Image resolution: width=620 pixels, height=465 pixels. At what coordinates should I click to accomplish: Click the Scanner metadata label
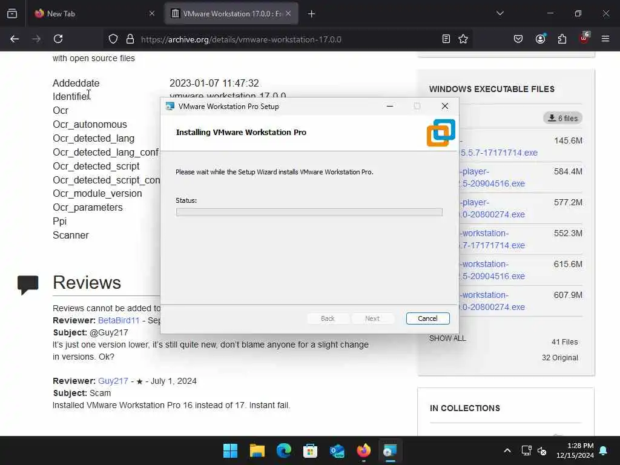pos(71,236)
